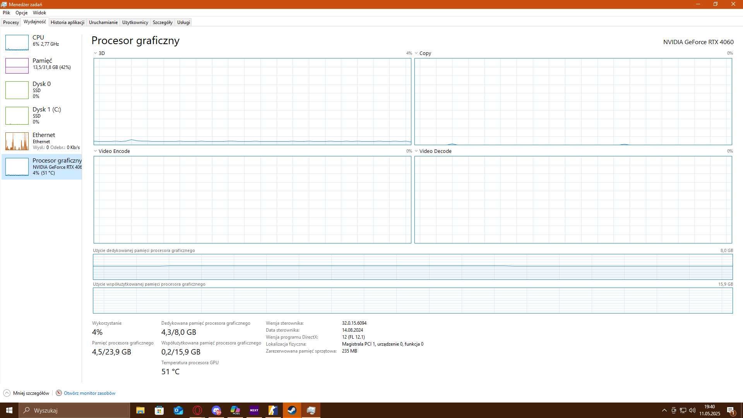The width and height of the screenshot is (743, 418).
Task: Select the CPU performance graph thumbnail
Action: pyautogui.click(x=17, y=42)
